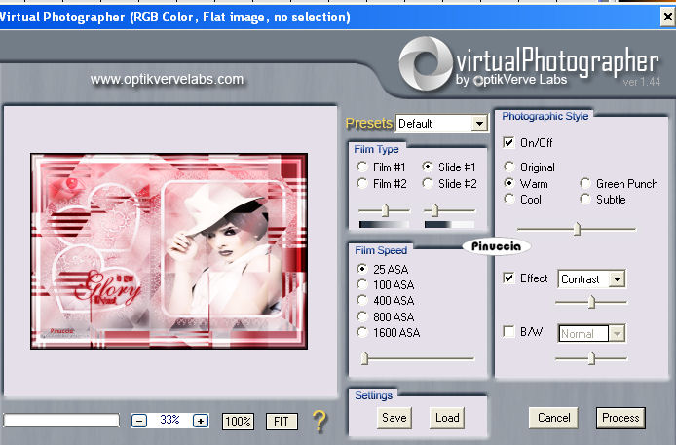Screen dimensions: 676x445
Task: Click the FIT preview button
Action: pos(282,421)
